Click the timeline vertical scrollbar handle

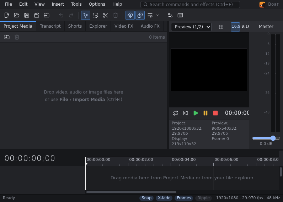pyautogui.click(x=281, y=172)
